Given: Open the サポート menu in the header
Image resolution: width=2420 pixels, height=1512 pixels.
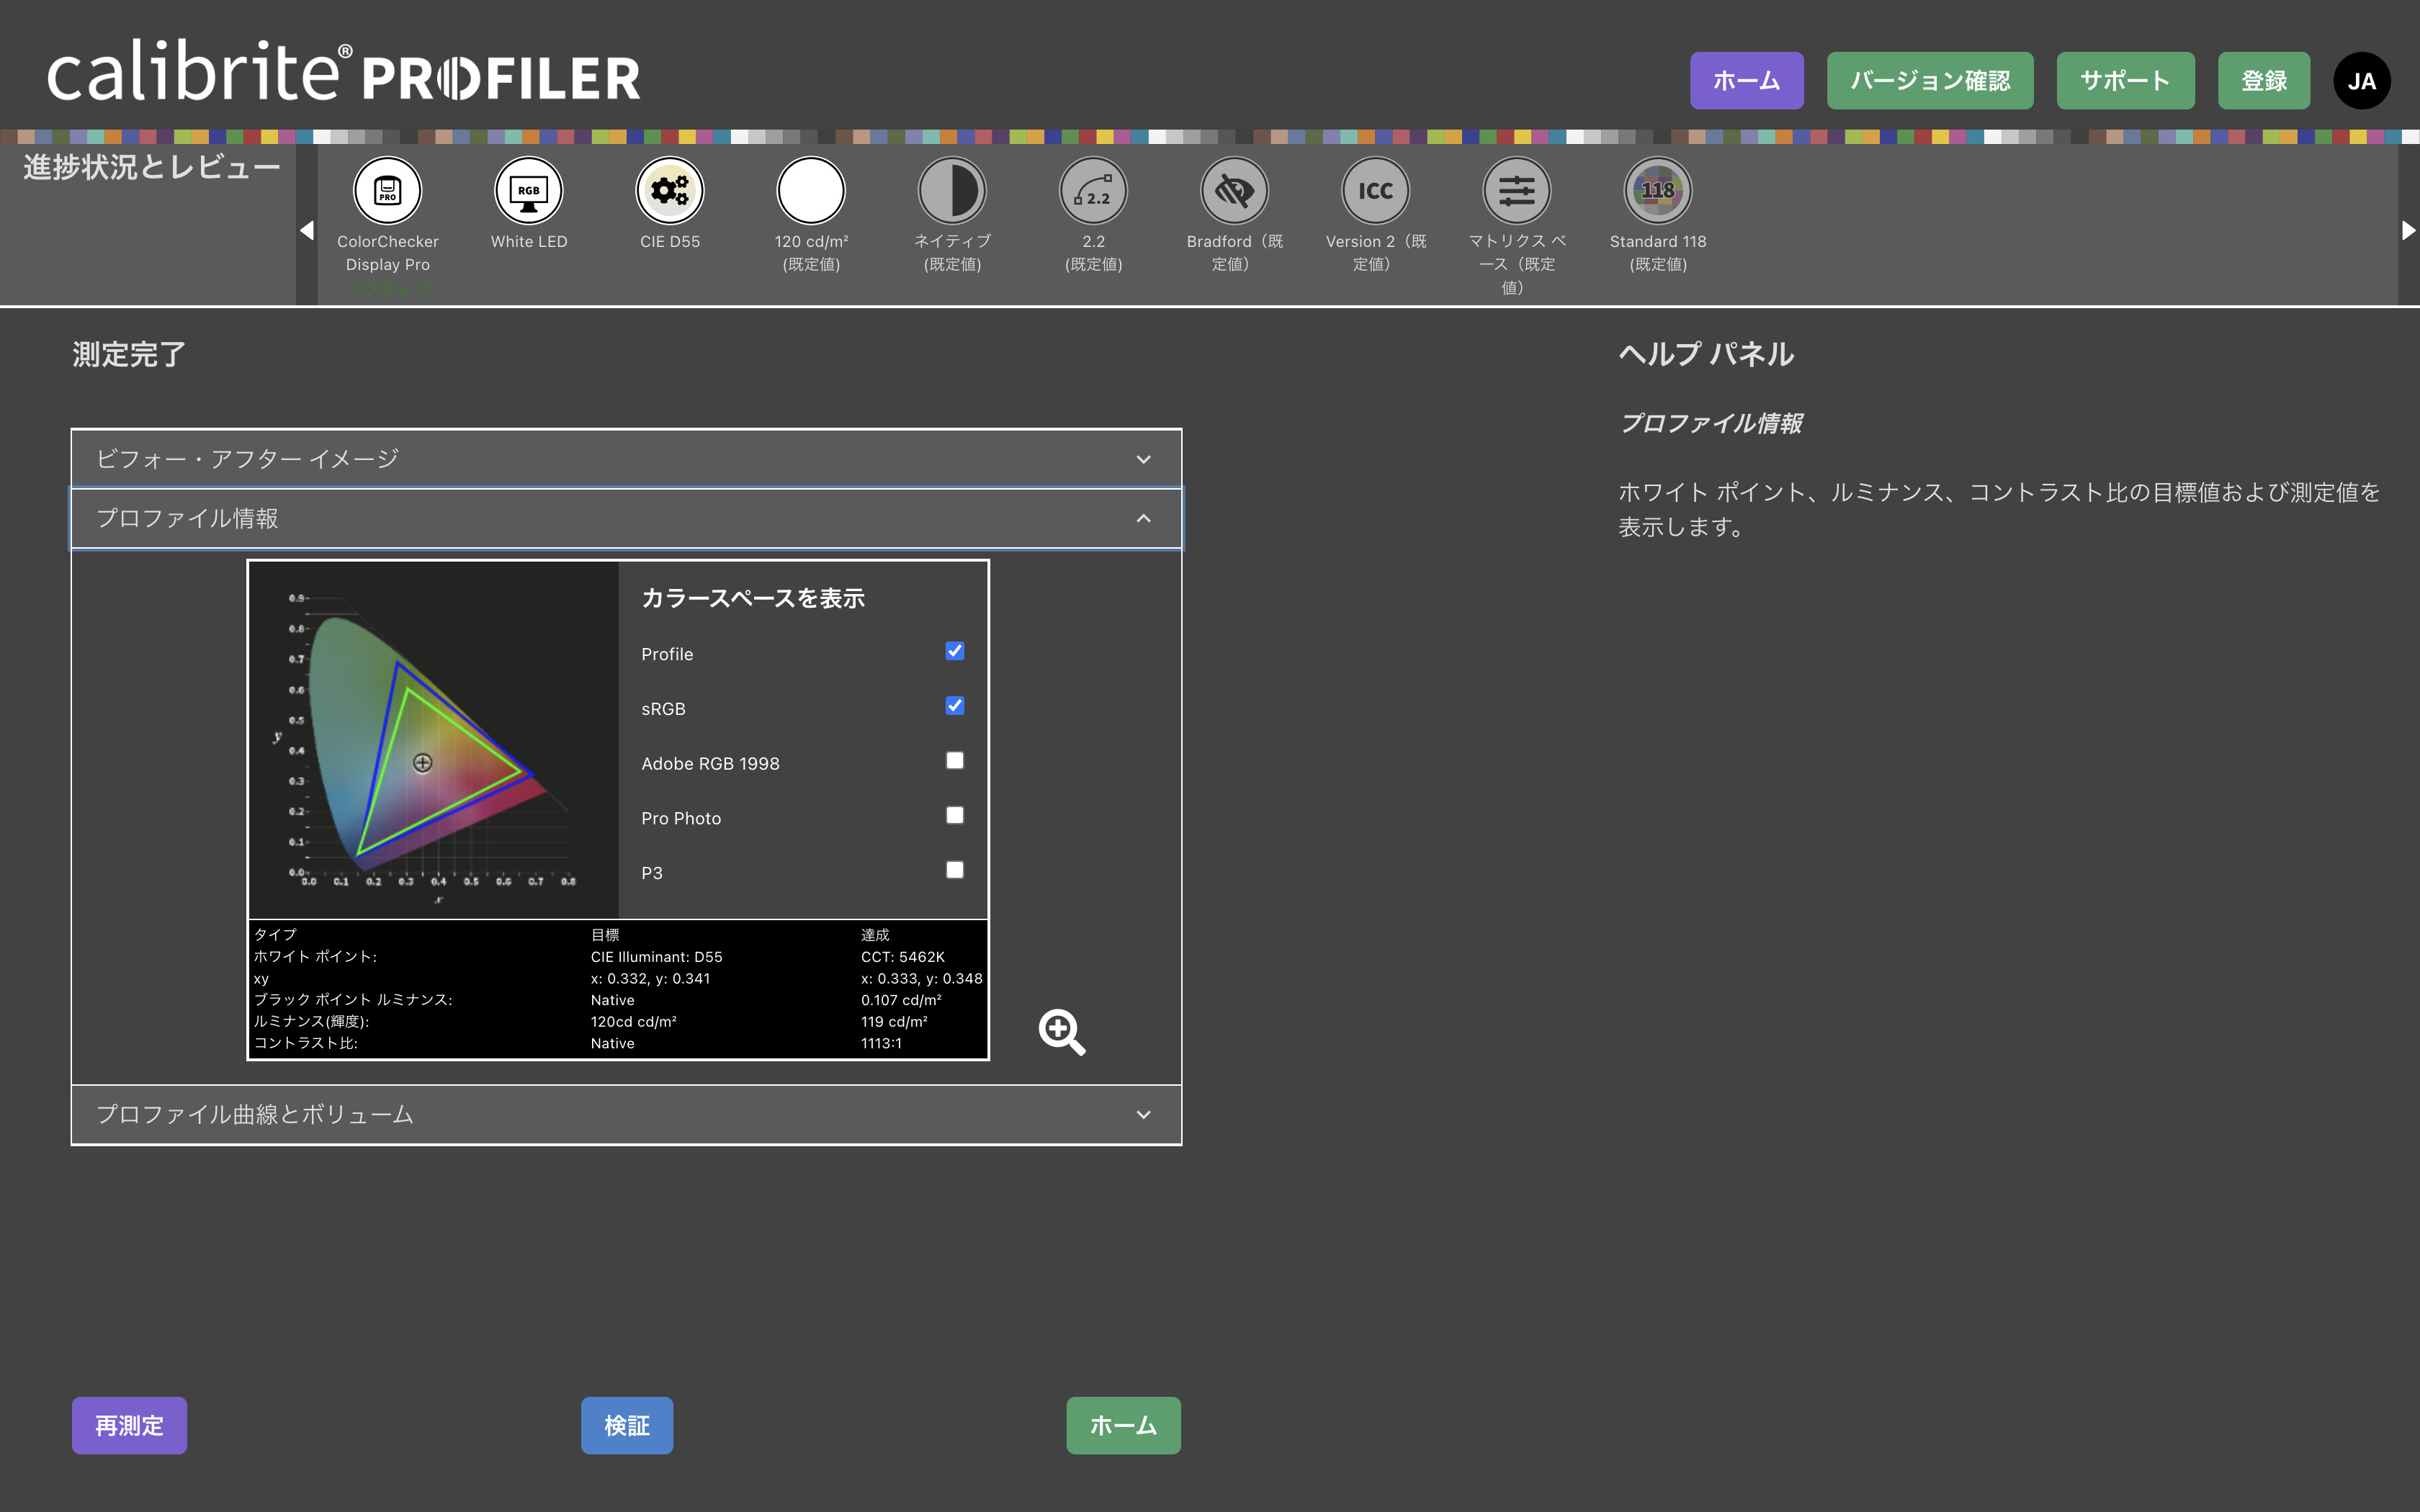Looking at the screenshot, I should pyautogui.click(x=2124, y=81).
